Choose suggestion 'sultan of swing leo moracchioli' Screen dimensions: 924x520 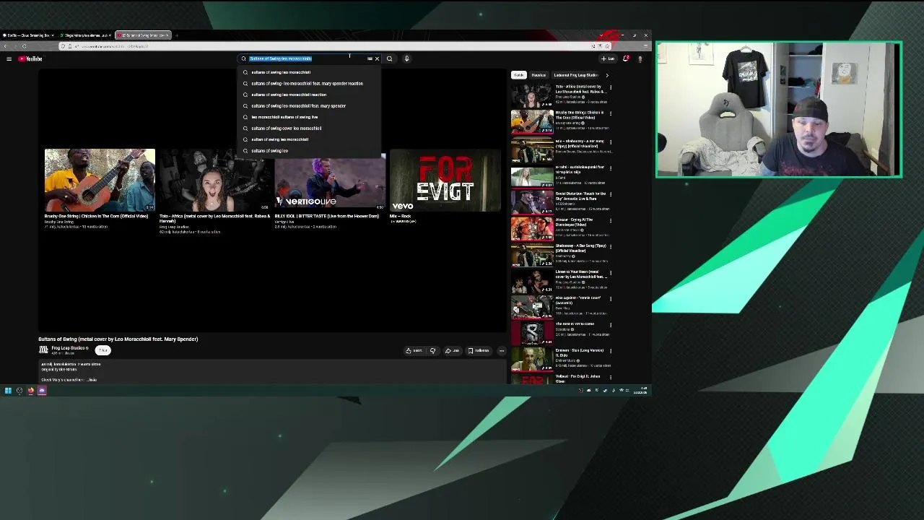click(309, 139)
